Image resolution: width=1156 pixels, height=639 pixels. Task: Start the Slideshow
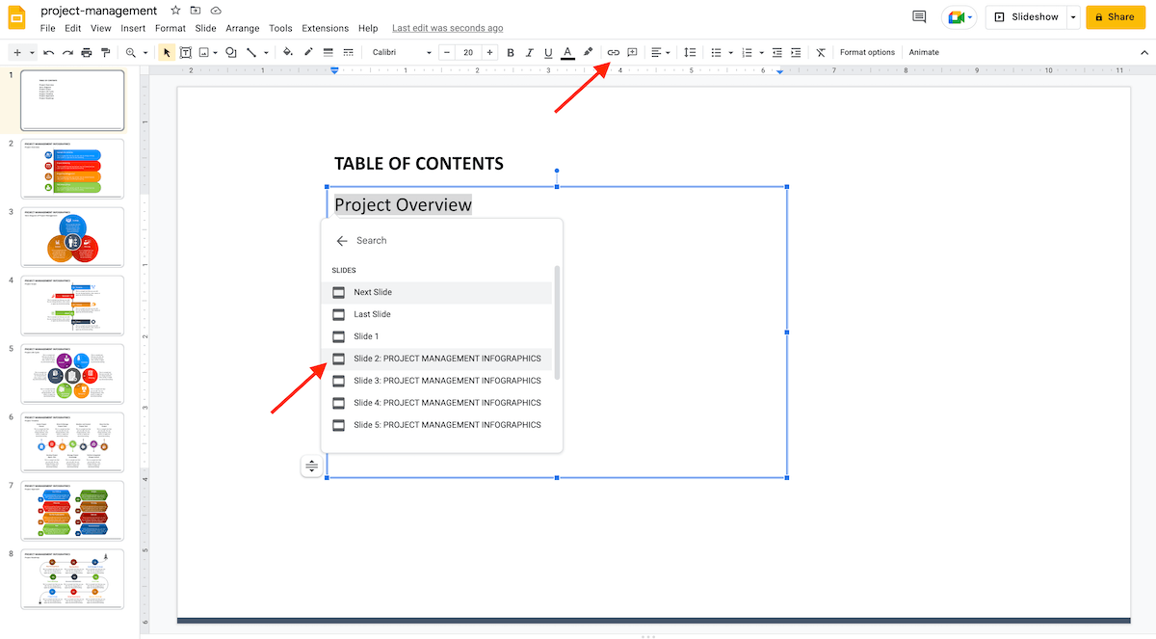(1026, 16)
